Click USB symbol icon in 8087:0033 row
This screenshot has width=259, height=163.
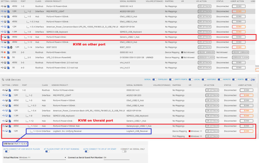(x=2, y=47)
